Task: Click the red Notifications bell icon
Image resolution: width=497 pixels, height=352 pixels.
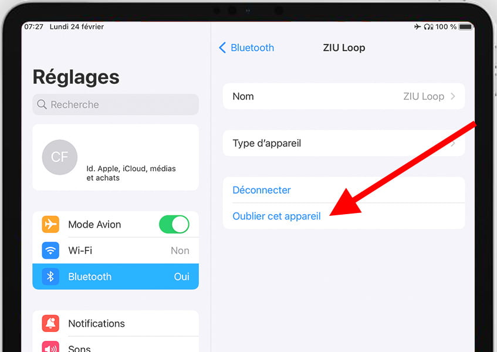Action: click(x=50, y=323)
